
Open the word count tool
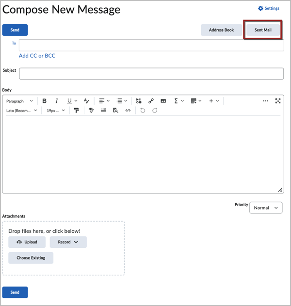pos(103,111)
